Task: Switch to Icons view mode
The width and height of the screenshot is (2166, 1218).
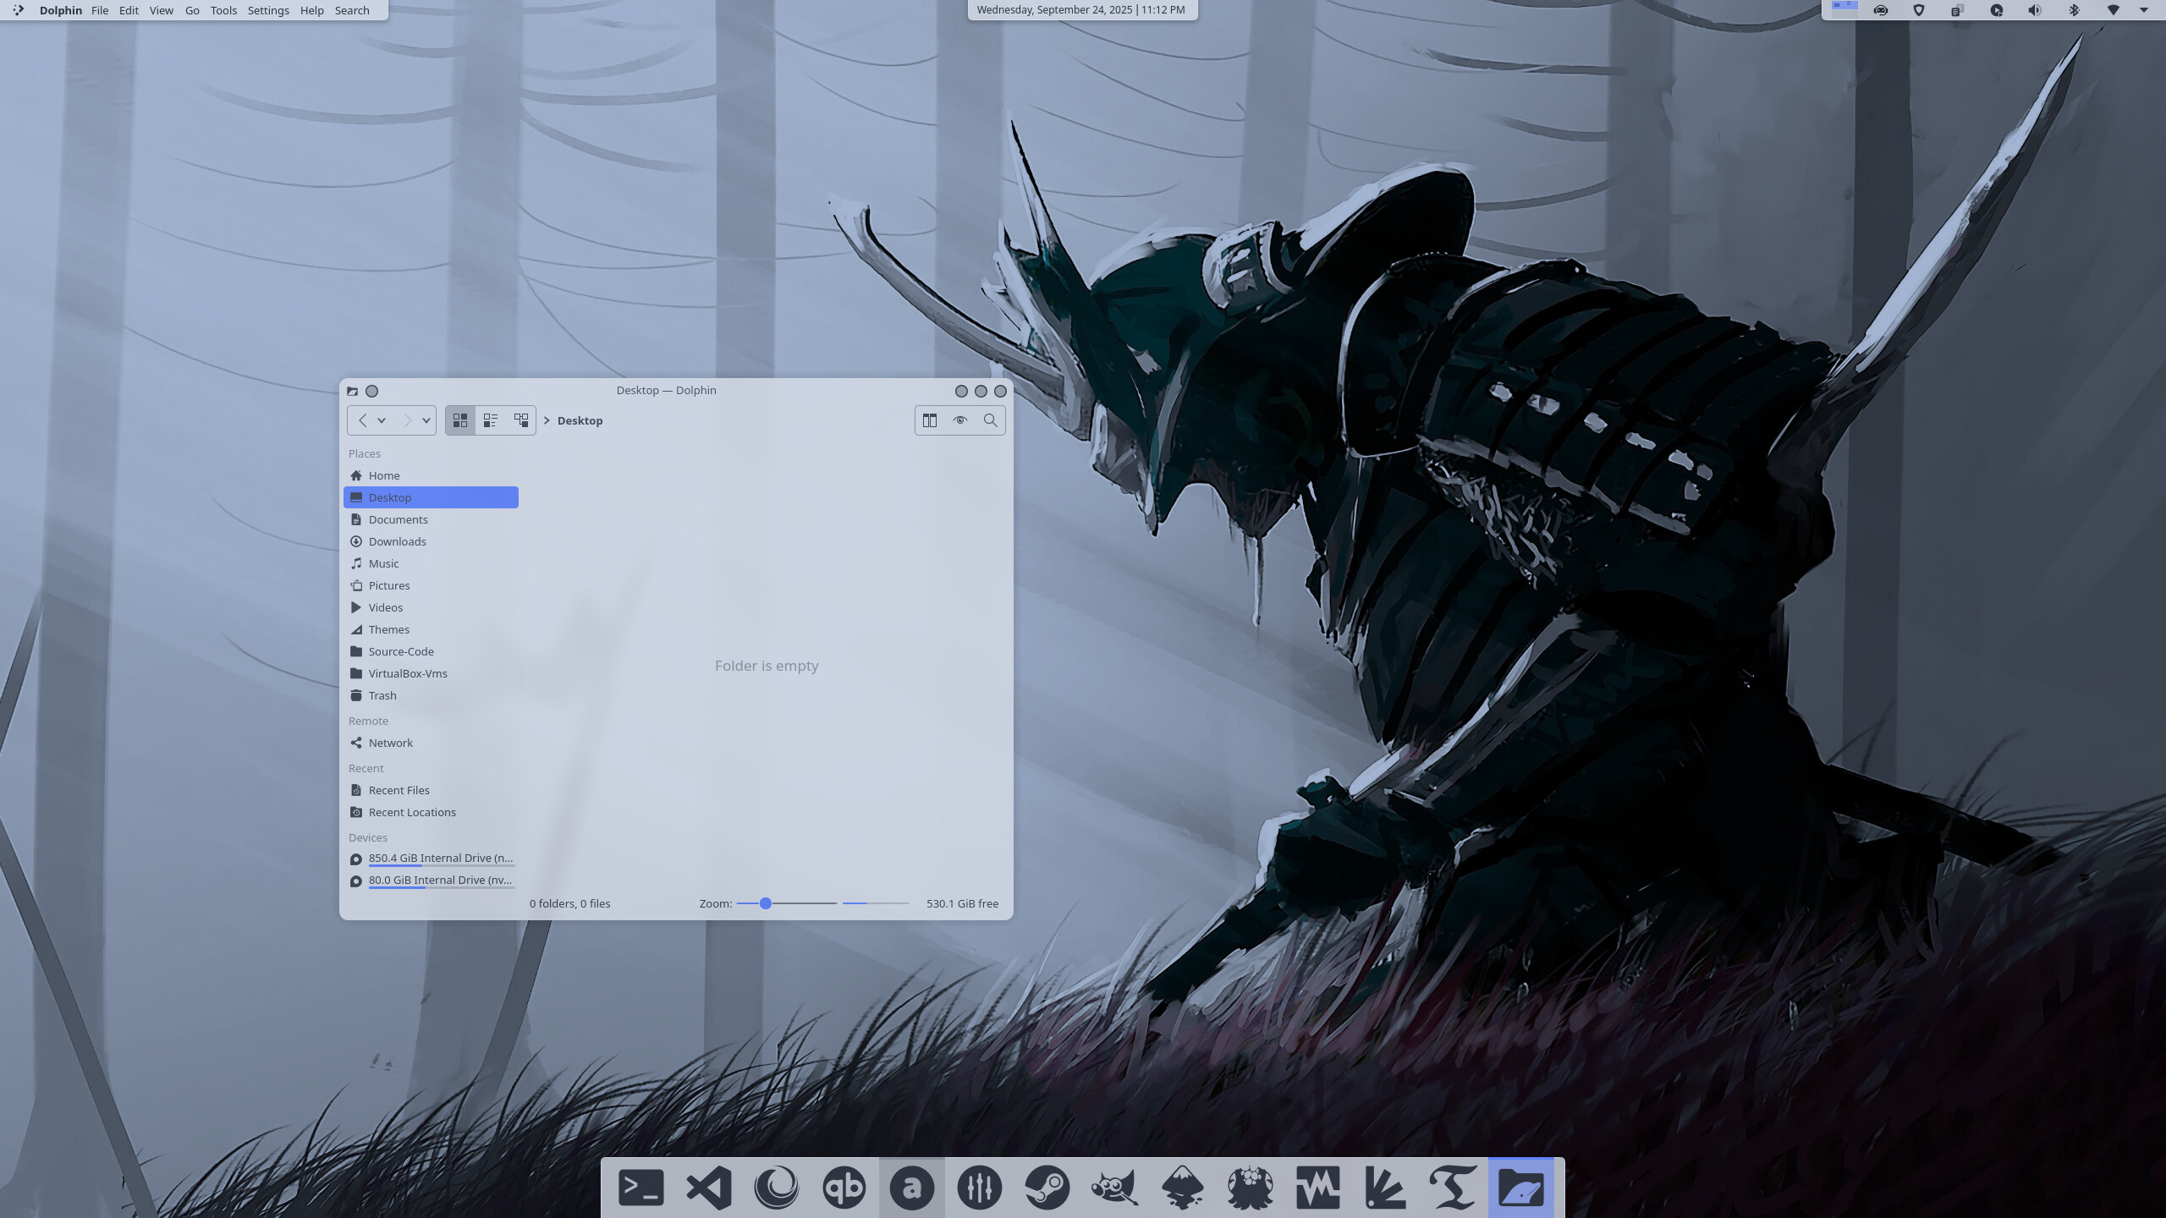Action: pos(460,420)
